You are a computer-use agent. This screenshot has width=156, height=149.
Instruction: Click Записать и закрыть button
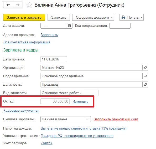24,17
